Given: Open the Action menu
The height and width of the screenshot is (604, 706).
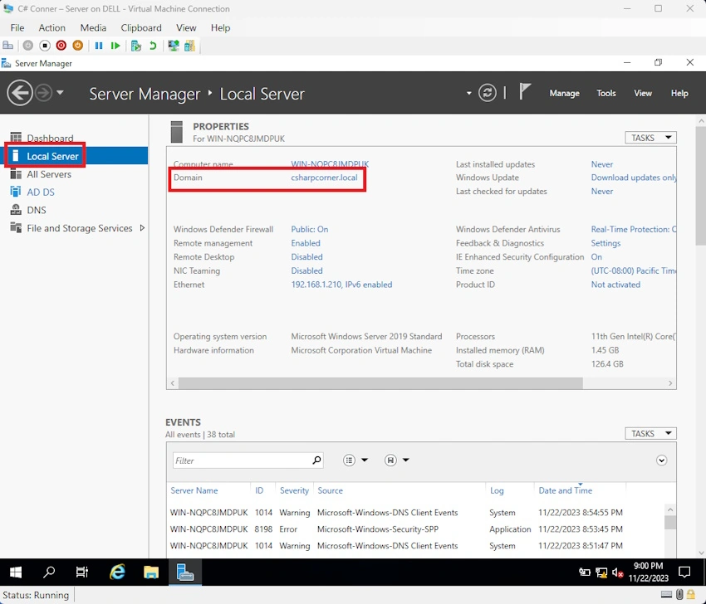Looking at the screenshot, I should (x=51, y=28).
